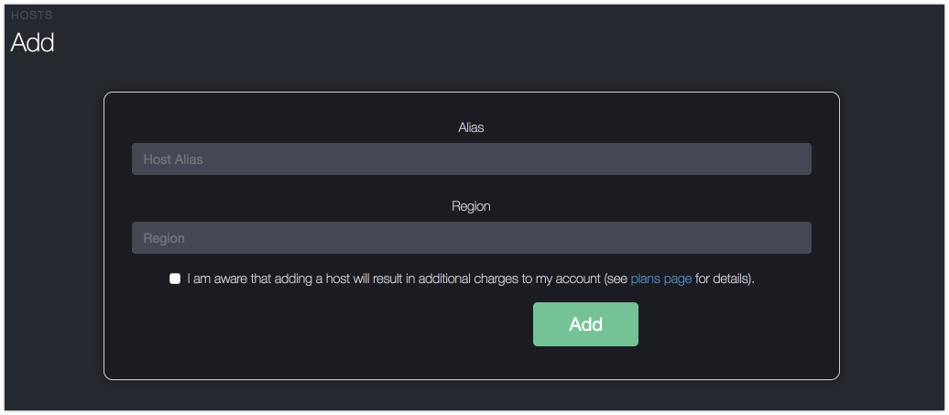Click the 'I am aware' charges sentence

pos(408,278)
